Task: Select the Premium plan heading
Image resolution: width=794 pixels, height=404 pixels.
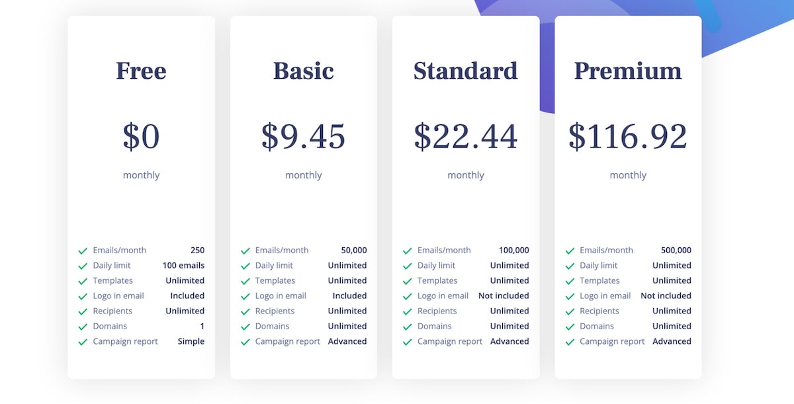Action: coord(627,71)
